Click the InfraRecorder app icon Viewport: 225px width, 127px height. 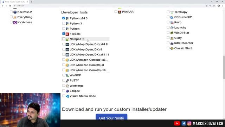172,43
